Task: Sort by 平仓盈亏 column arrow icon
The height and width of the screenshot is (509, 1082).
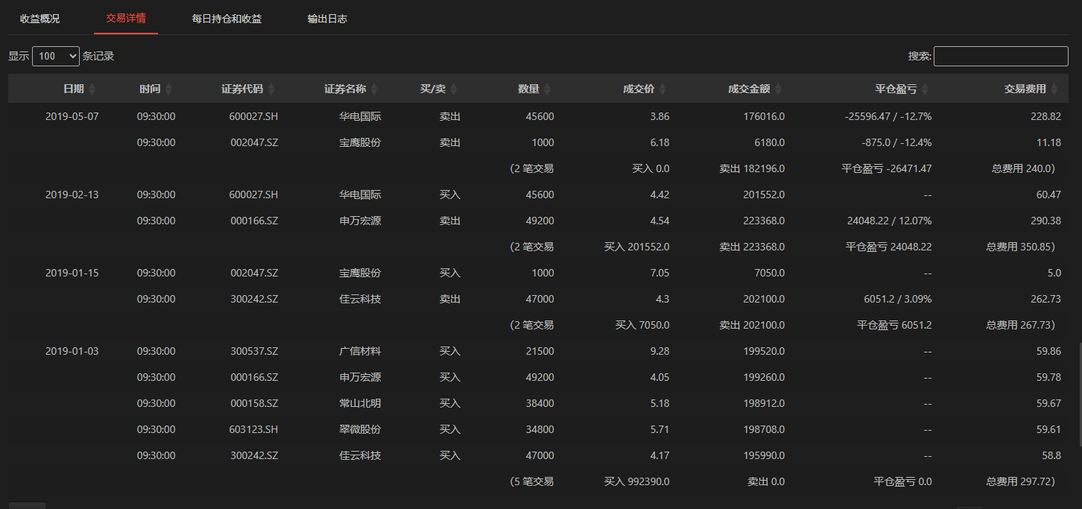Action: click(925, 89)
